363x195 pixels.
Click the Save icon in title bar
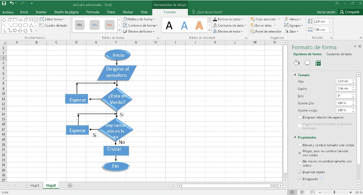click(x=4, y=3)
